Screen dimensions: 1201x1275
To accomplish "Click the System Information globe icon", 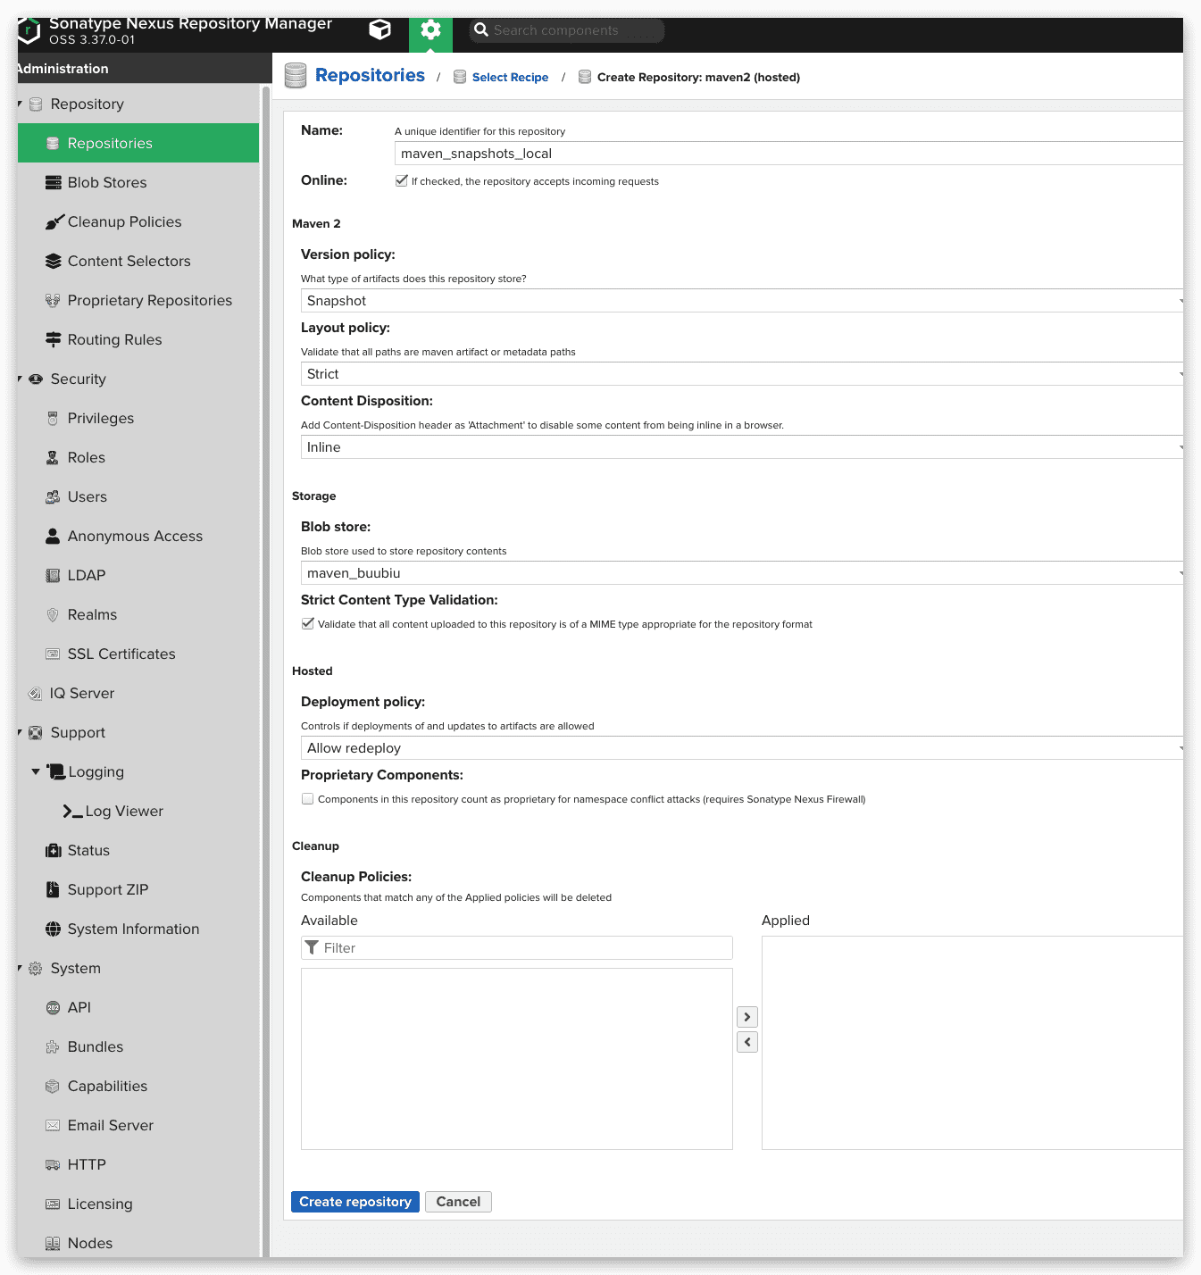I will 53,929.
